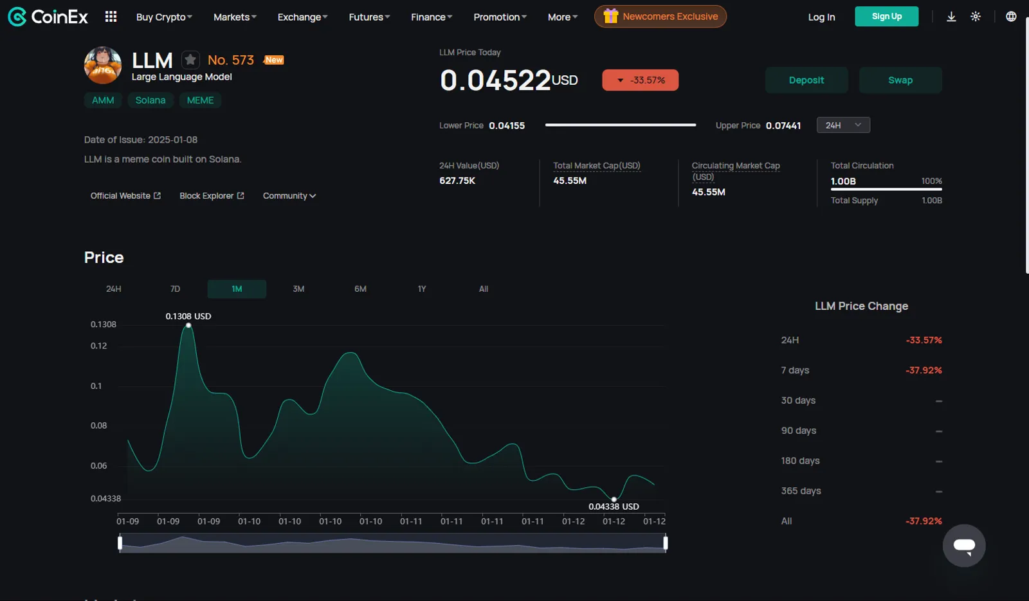
Task: Click the Circulating Market Cap label
Action: tap(736, 171)
